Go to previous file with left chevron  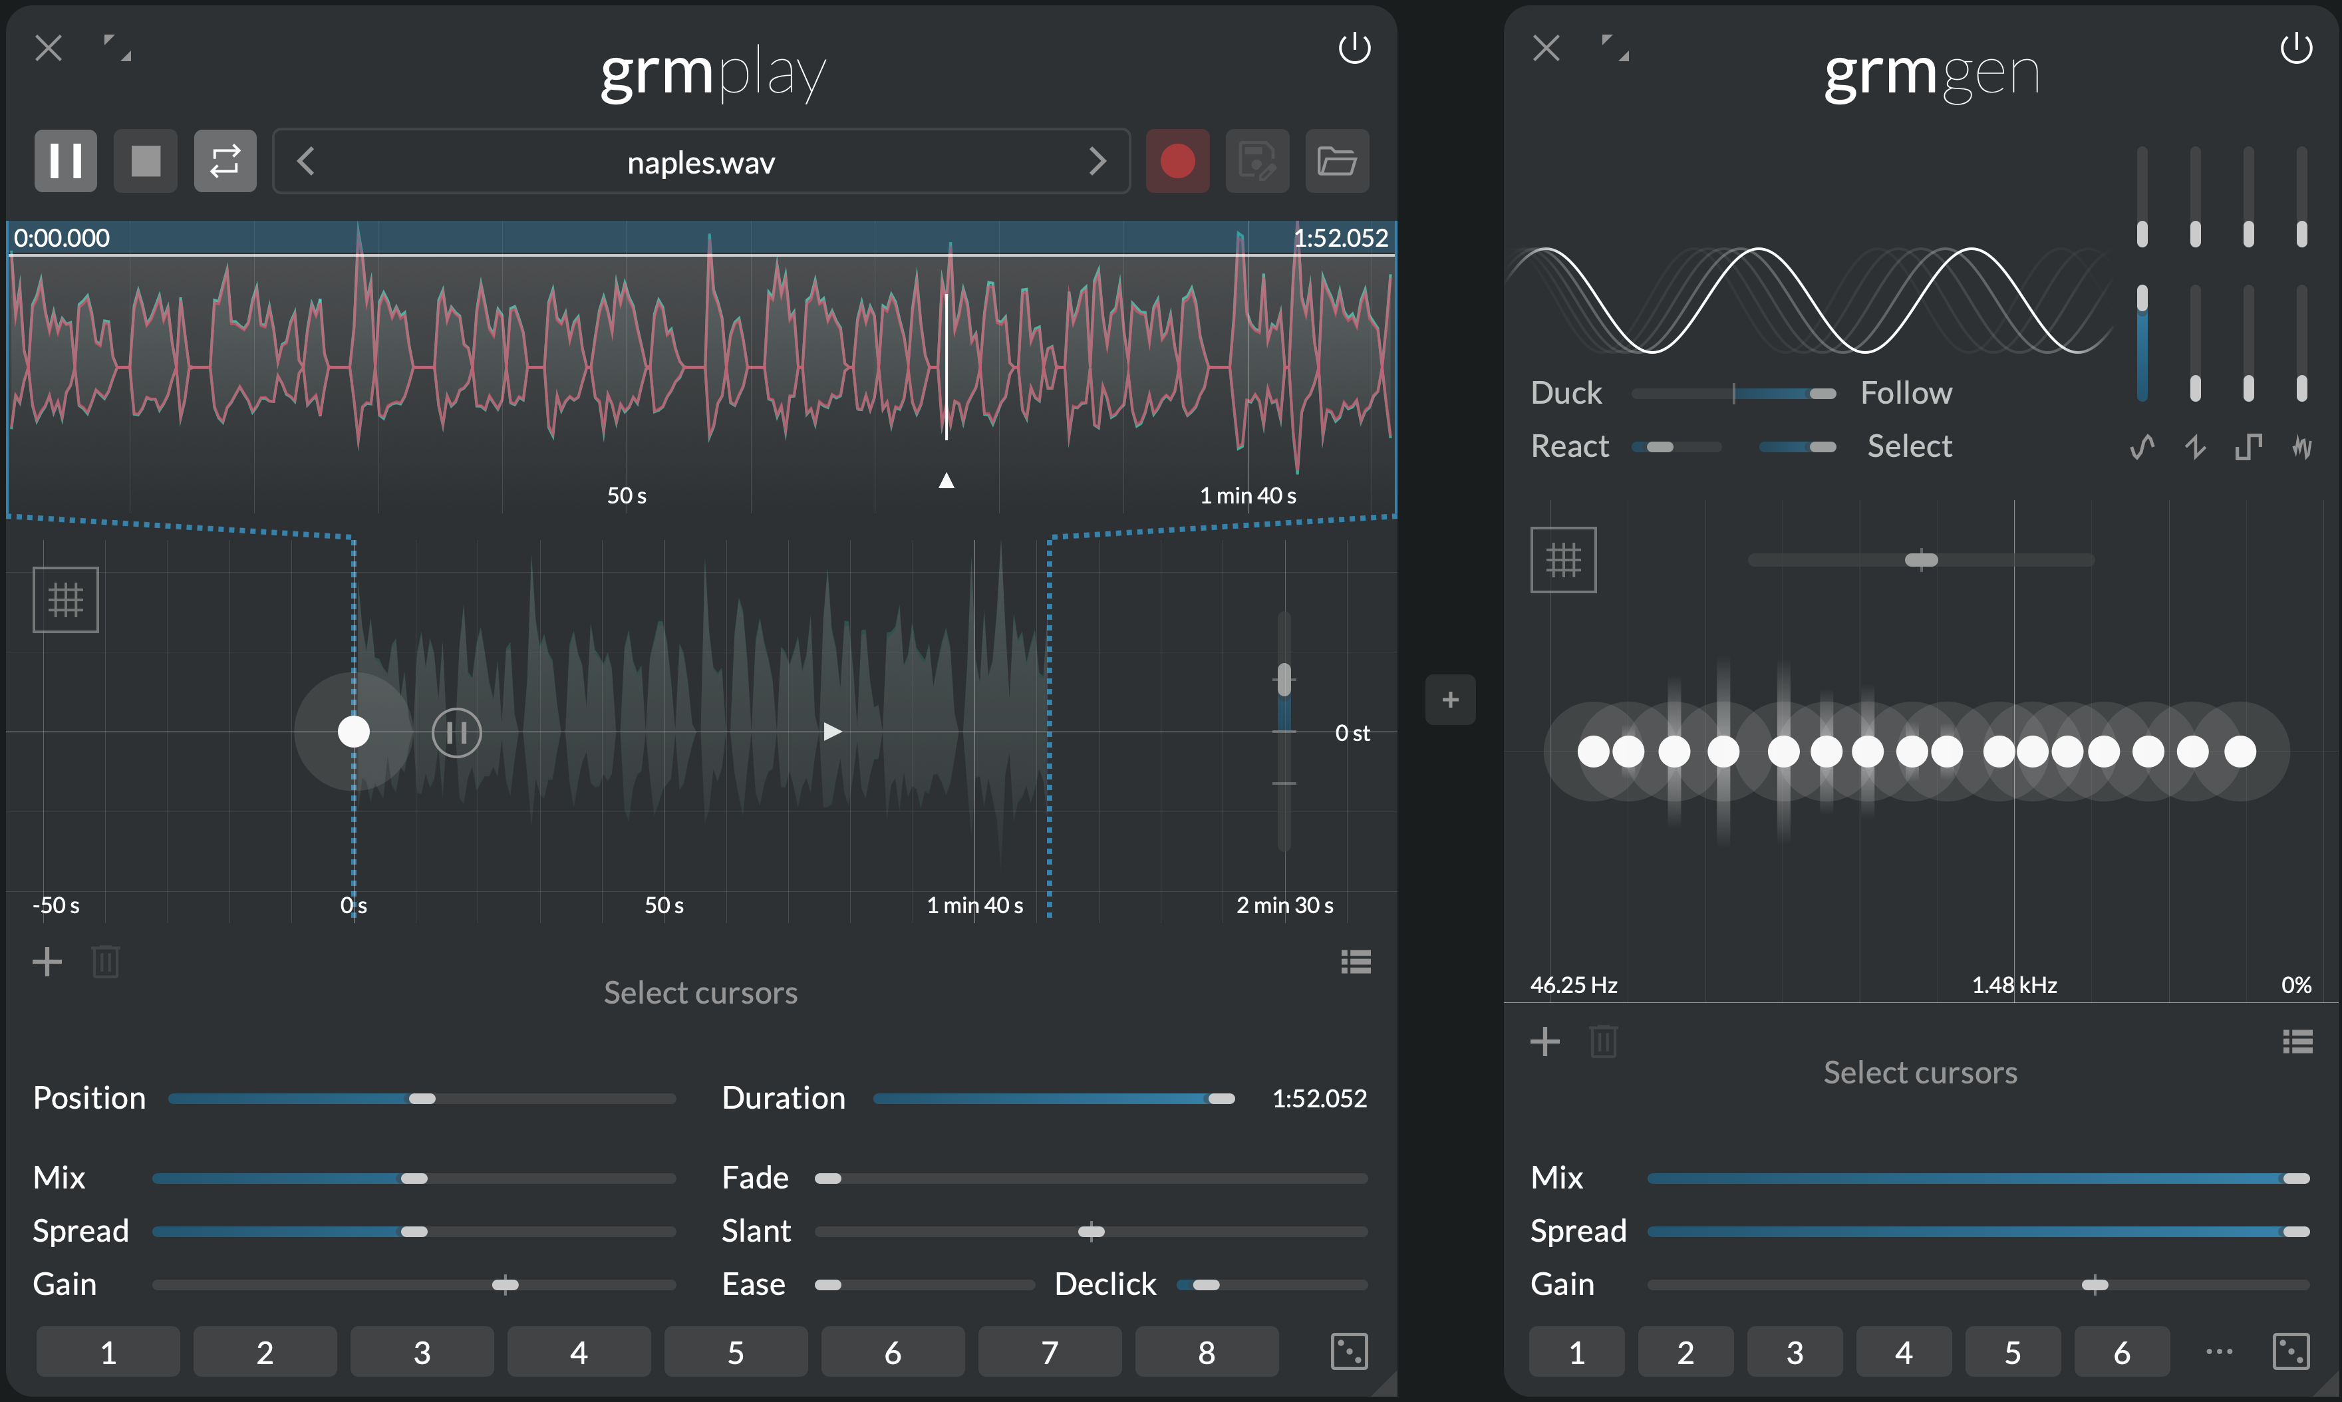coord(305,160)
